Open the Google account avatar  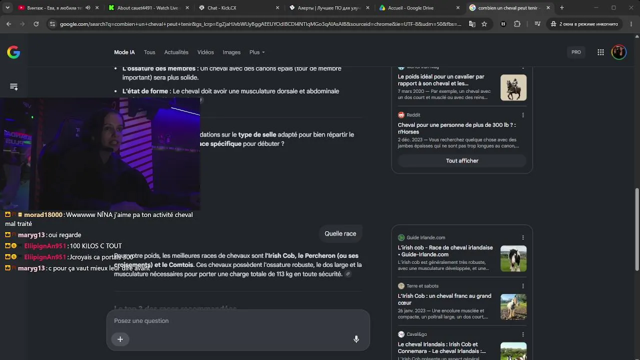[x=619, y=52]
